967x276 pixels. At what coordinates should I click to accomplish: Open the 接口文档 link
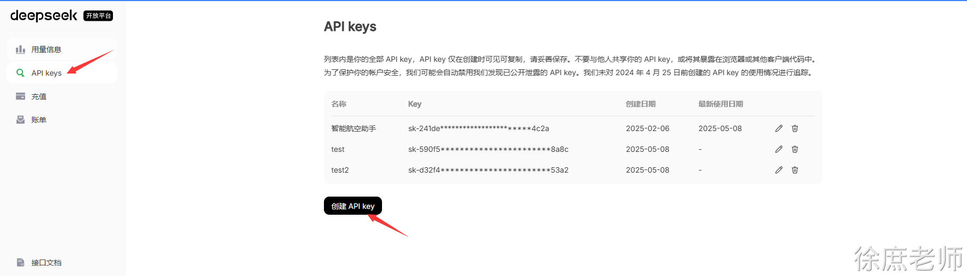(46, 263)
